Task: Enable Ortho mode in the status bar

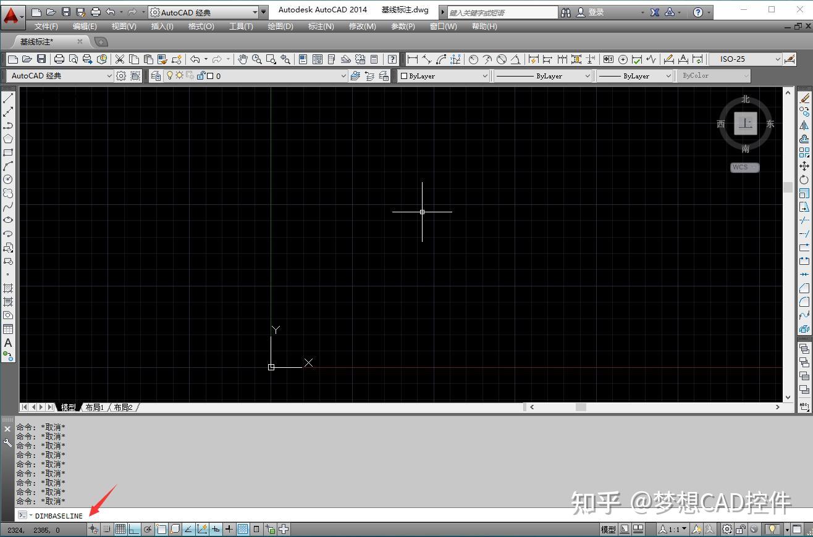Action: pyautogui.click(x=134, y=530)
